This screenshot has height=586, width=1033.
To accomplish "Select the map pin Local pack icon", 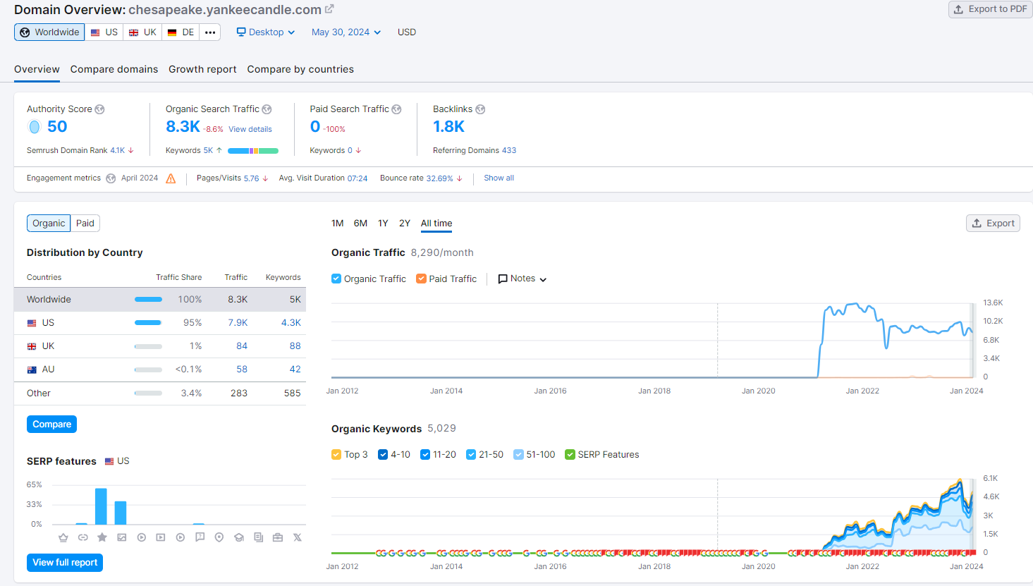I will (219, 537).
